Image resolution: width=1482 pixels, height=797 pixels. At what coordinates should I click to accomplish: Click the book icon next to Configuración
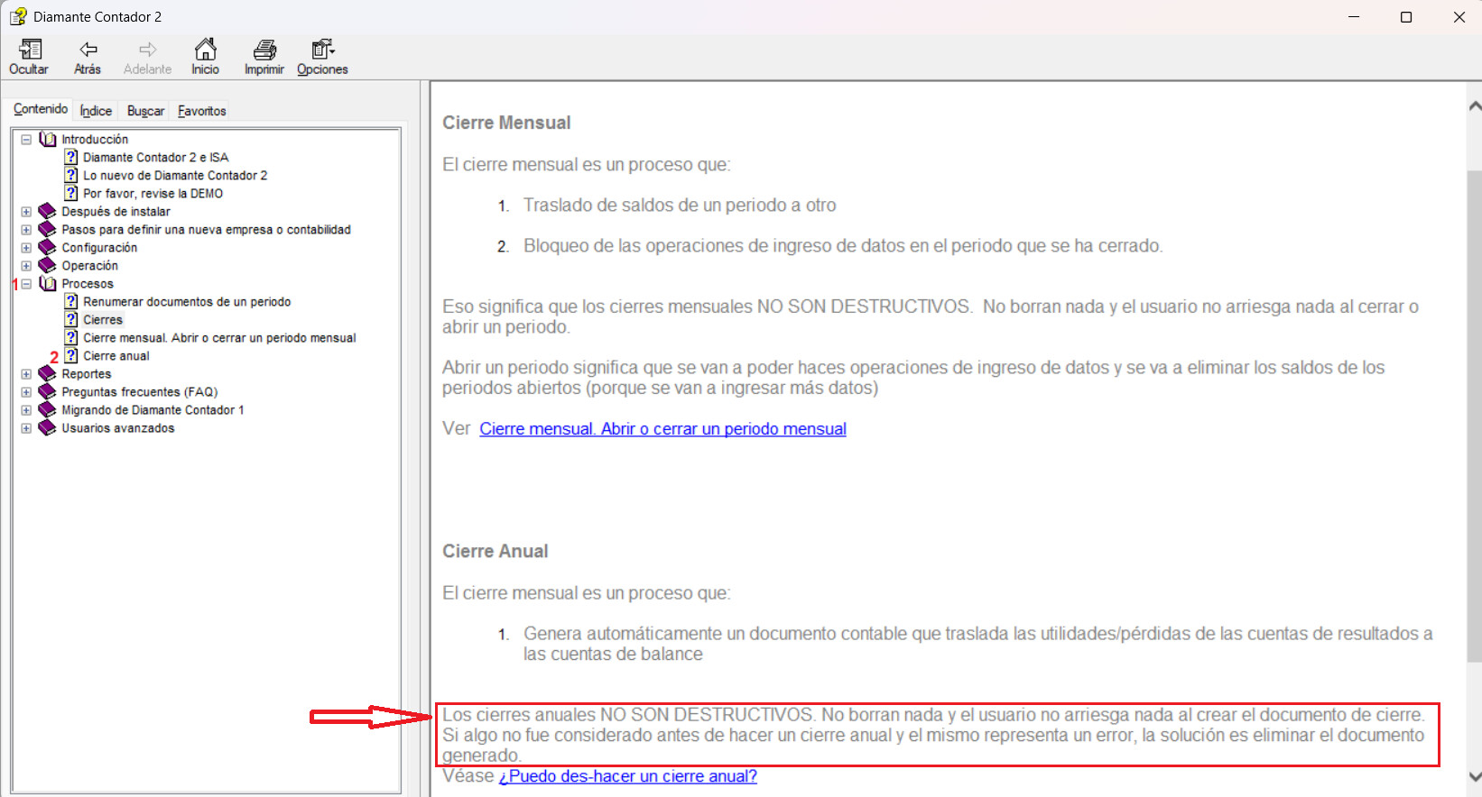(48, 248)
